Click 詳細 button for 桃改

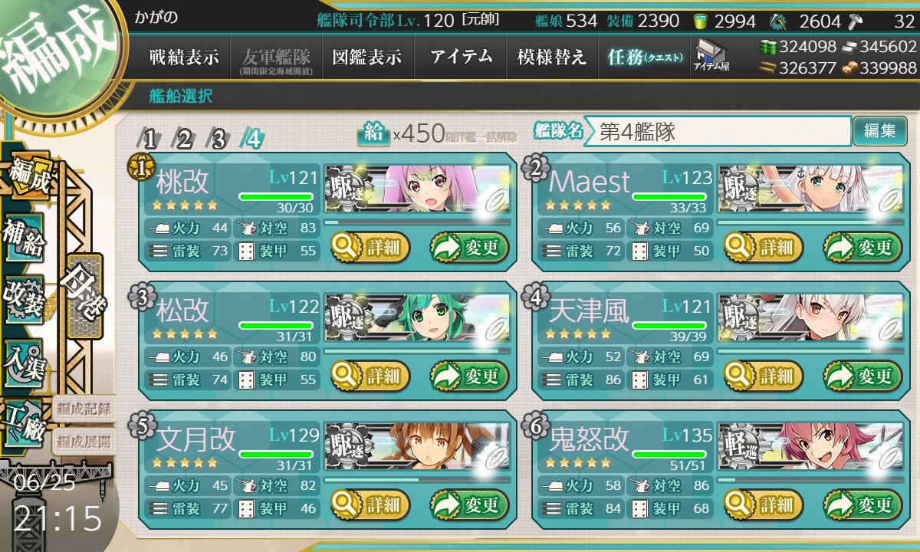(x=371, y=248)
